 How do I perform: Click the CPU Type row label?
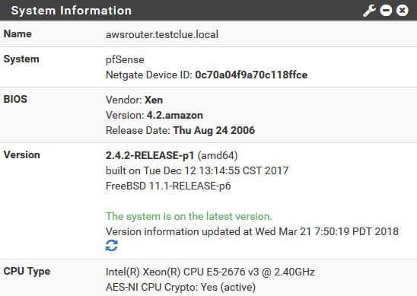[x=27, y=272]
